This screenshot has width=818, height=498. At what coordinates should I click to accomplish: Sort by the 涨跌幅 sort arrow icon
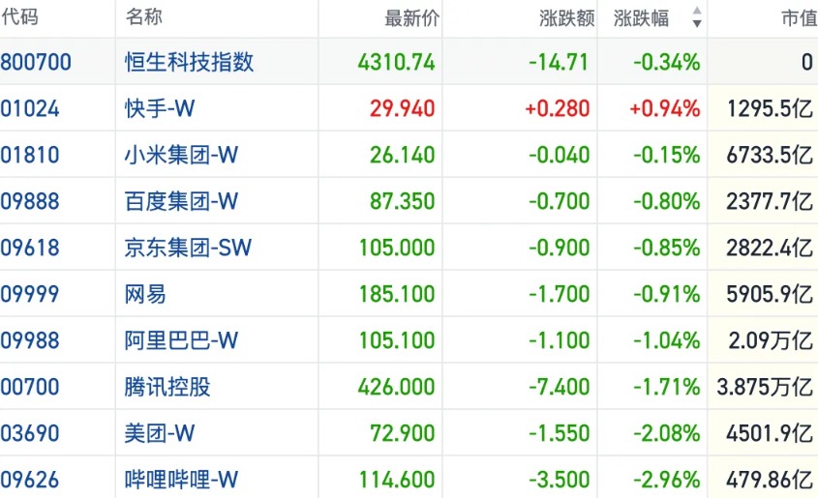click(x=696, y=17)
